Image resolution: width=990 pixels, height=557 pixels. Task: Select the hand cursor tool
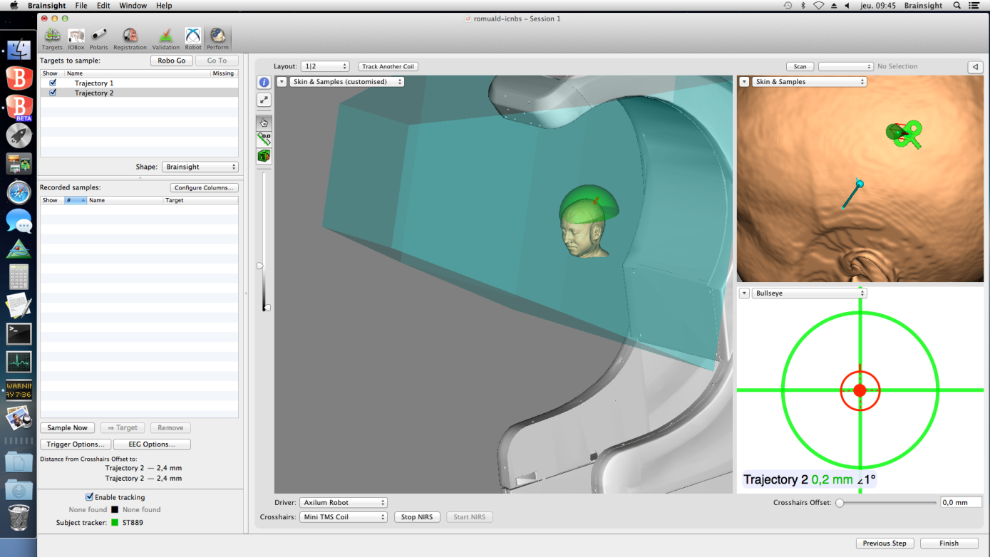pyautogui.click(x=264, y=123)
